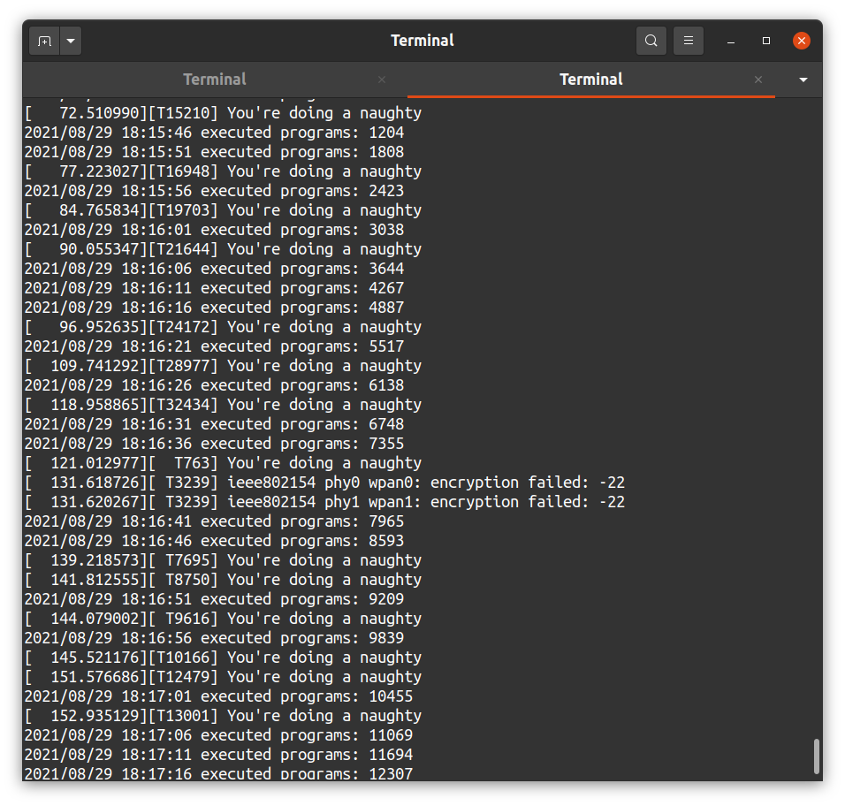Click the Terminal title in the header bar
This screenshot has height=806, width=845.
pyautogui.click(x=422, y=40)
